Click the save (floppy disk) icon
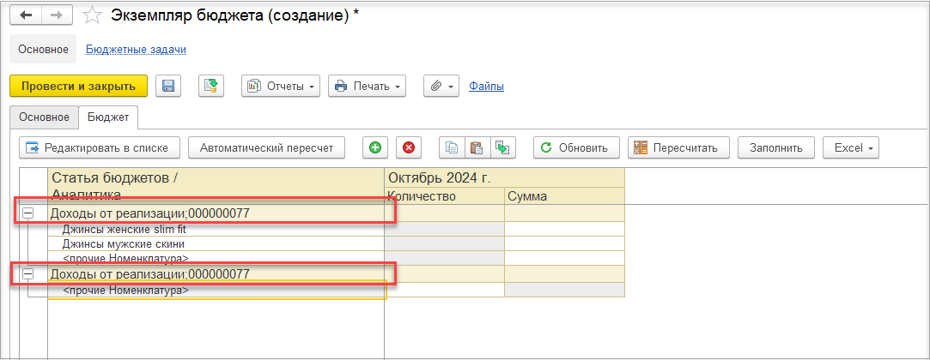Viewport: 930px width, 360px height. [168, 86]
